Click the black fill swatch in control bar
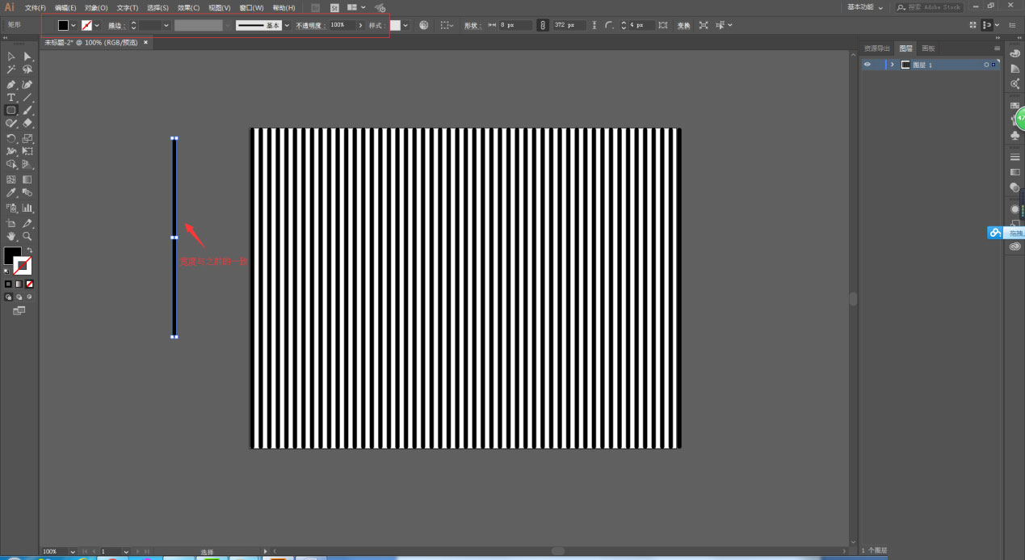Viewport: 1025px width, 560px height. [x=63, y=25]
